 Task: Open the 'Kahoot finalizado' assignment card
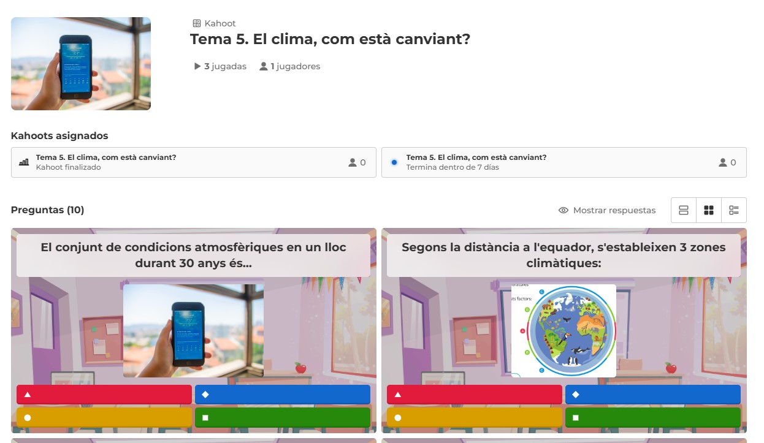(x=193, y=162)
